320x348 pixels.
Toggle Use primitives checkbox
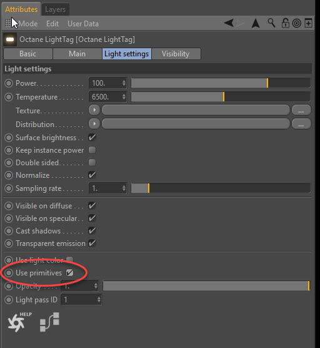tap(69, 272)
